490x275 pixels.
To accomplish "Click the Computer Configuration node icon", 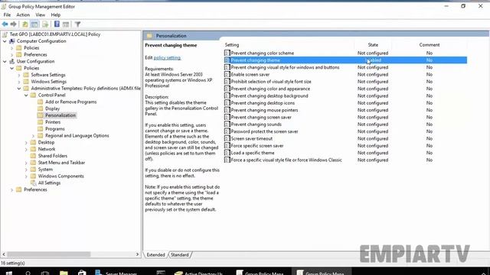I will click(12, 41).
